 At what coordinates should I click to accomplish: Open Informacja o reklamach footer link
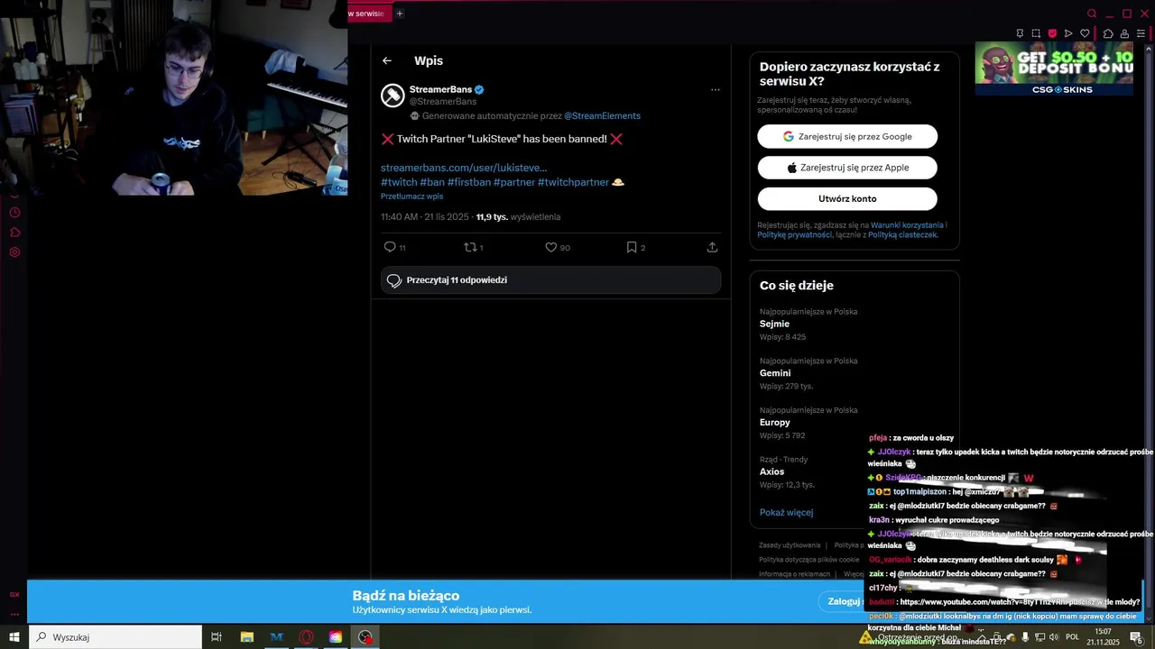click(x=794, y=574)
